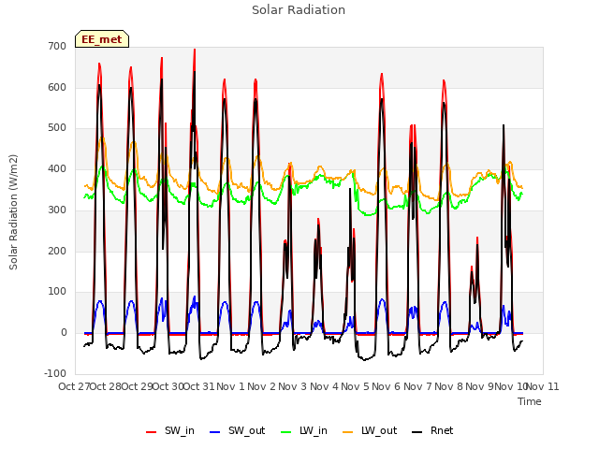Toggle the SW_in legend label
The height and width of the screenshot is (449, 599).
(180, 431)
